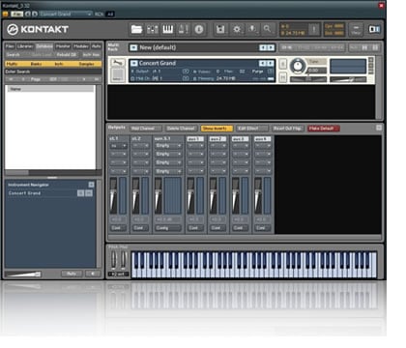Toggle the Multi filter in Database
The width and height of the screenshot is (406, 348).
pos(12,64)
